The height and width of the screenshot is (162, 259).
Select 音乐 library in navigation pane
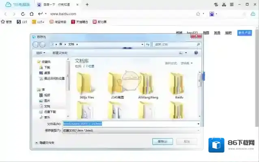[45, 117]
